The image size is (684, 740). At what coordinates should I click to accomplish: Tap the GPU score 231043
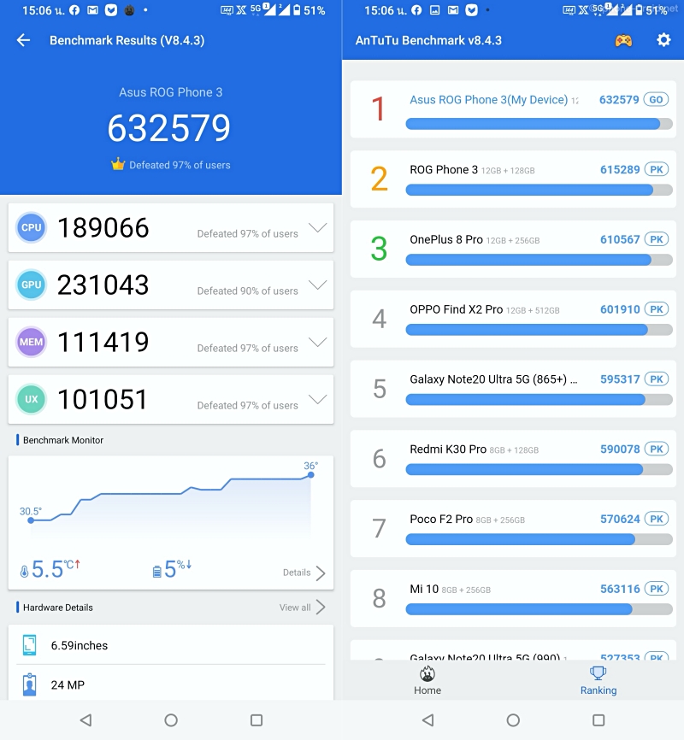tap(103, 285)
